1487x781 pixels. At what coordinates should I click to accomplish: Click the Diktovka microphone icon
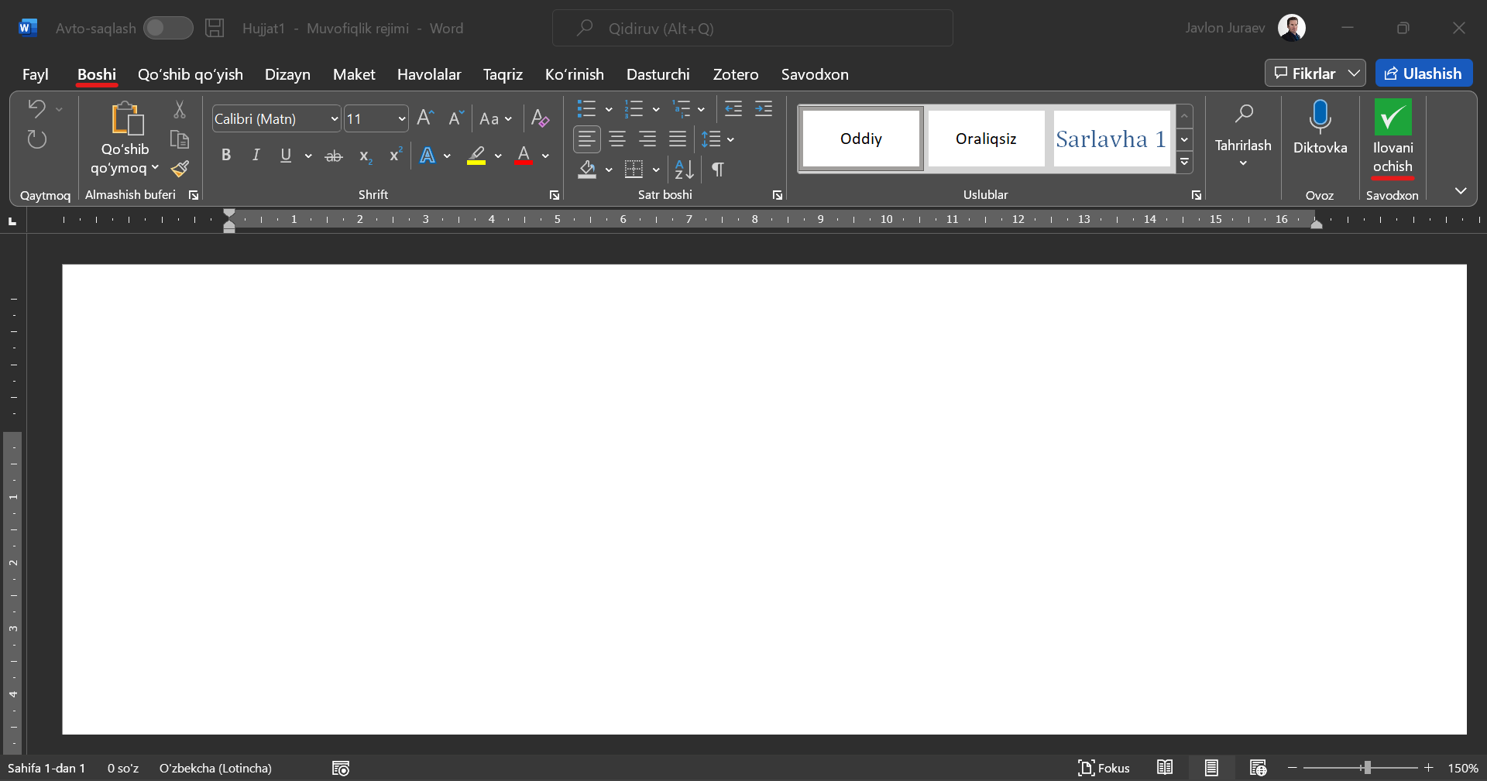pyautogui.click(x=1320, y=118)
